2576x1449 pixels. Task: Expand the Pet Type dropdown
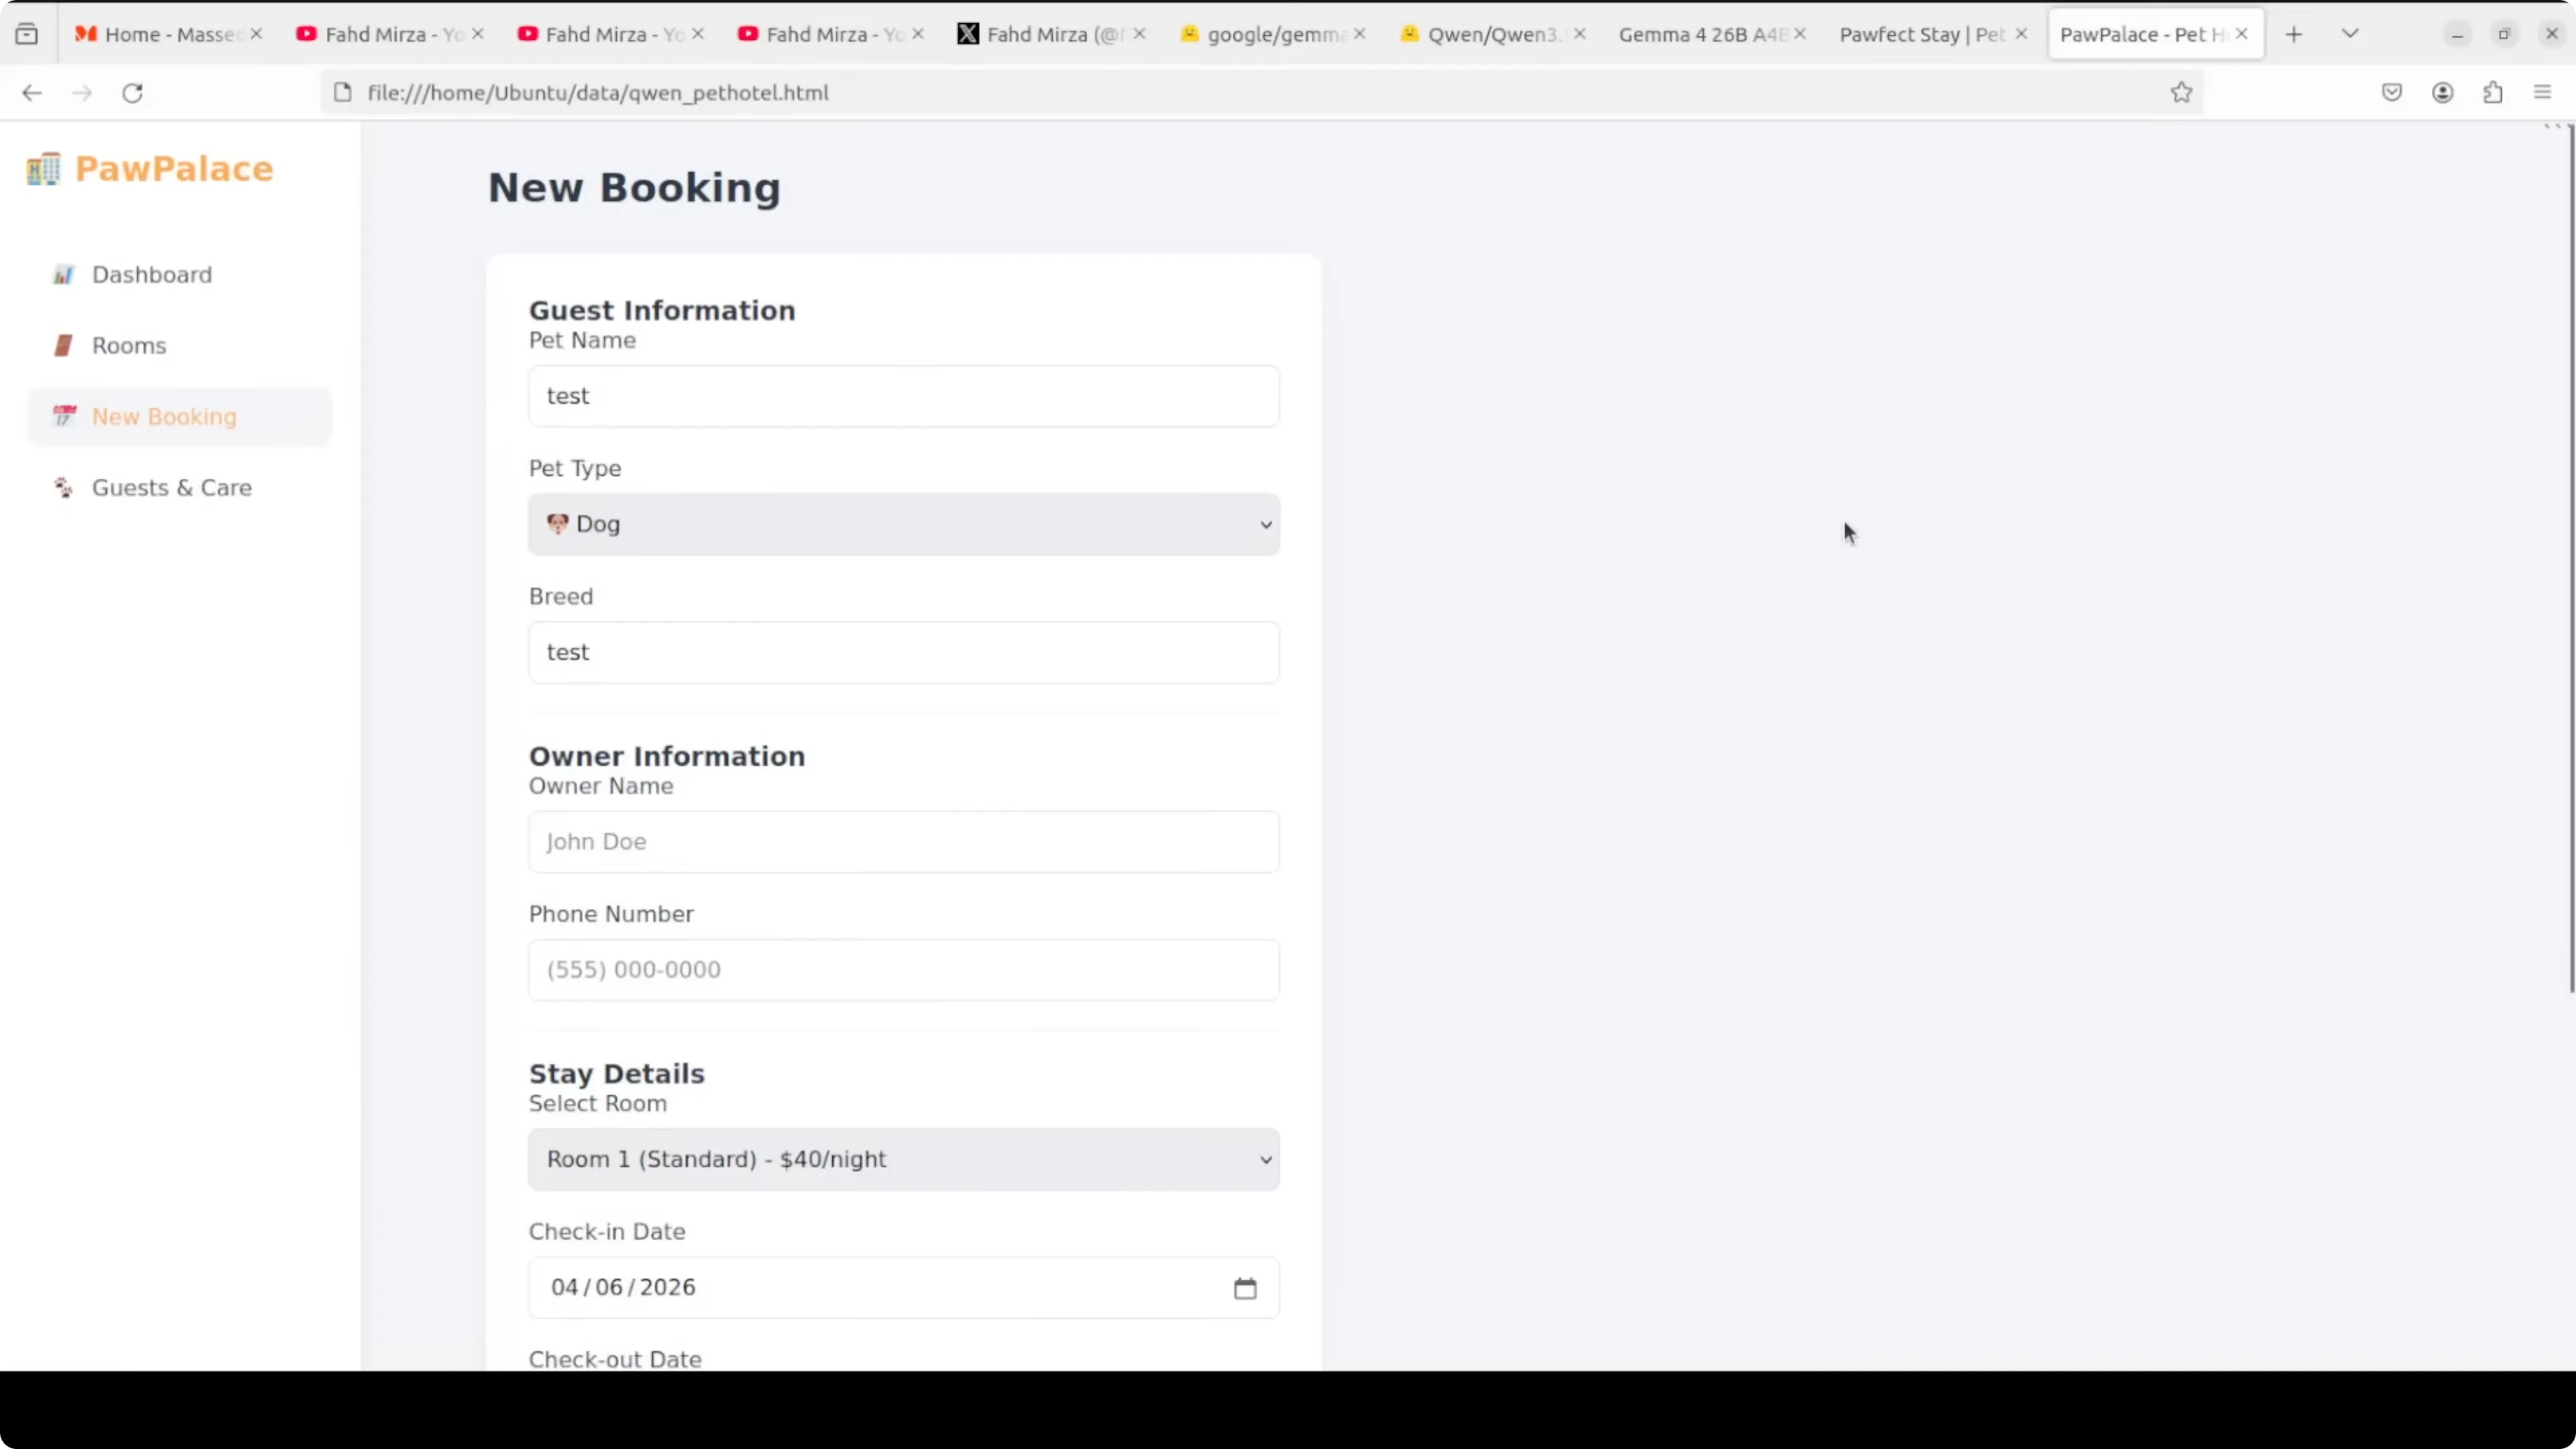click(903, 524)
